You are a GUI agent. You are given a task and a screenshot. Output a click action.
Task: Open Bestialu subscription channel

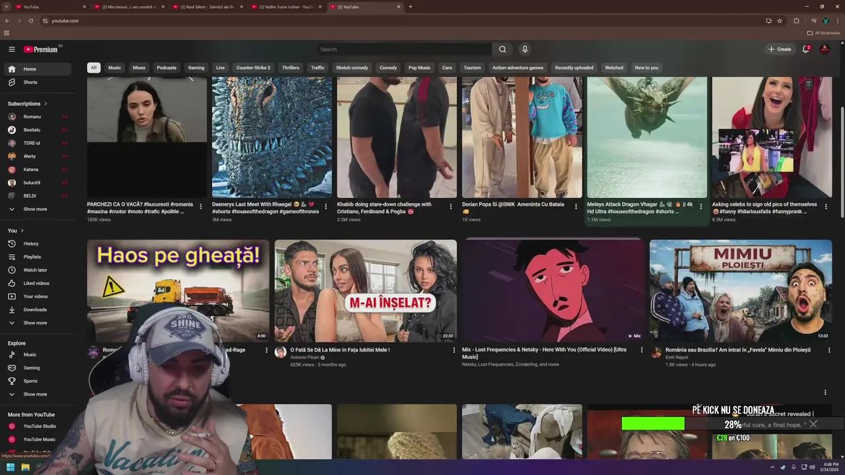click(x=38, y=130)
